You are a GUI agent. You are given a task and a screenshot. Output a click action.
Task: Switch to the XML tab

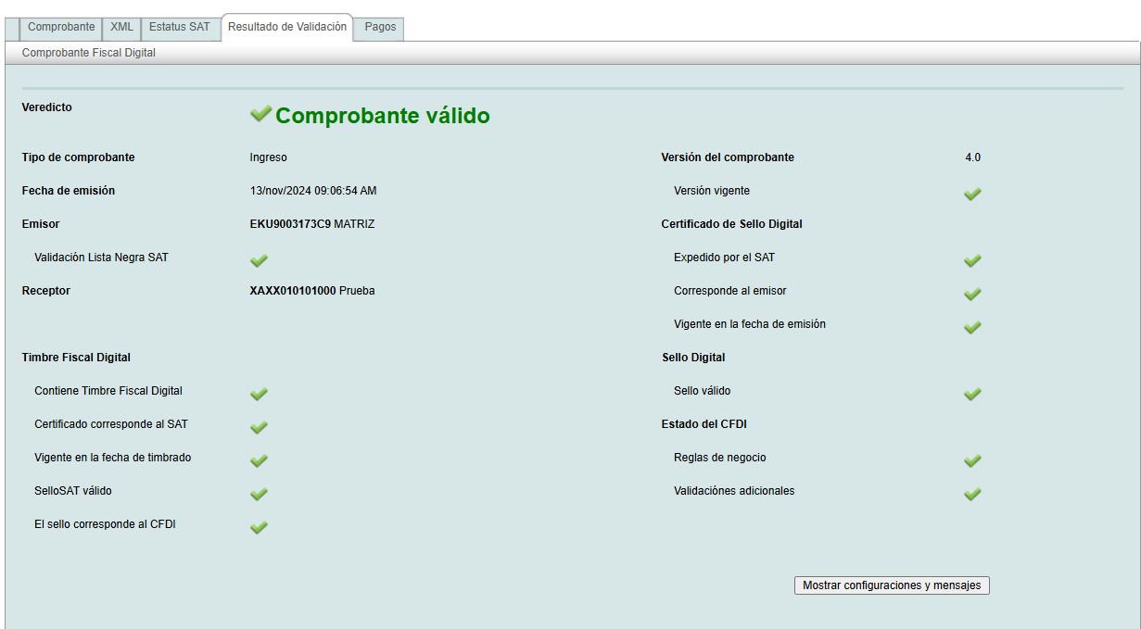click(x=121, y=28)
